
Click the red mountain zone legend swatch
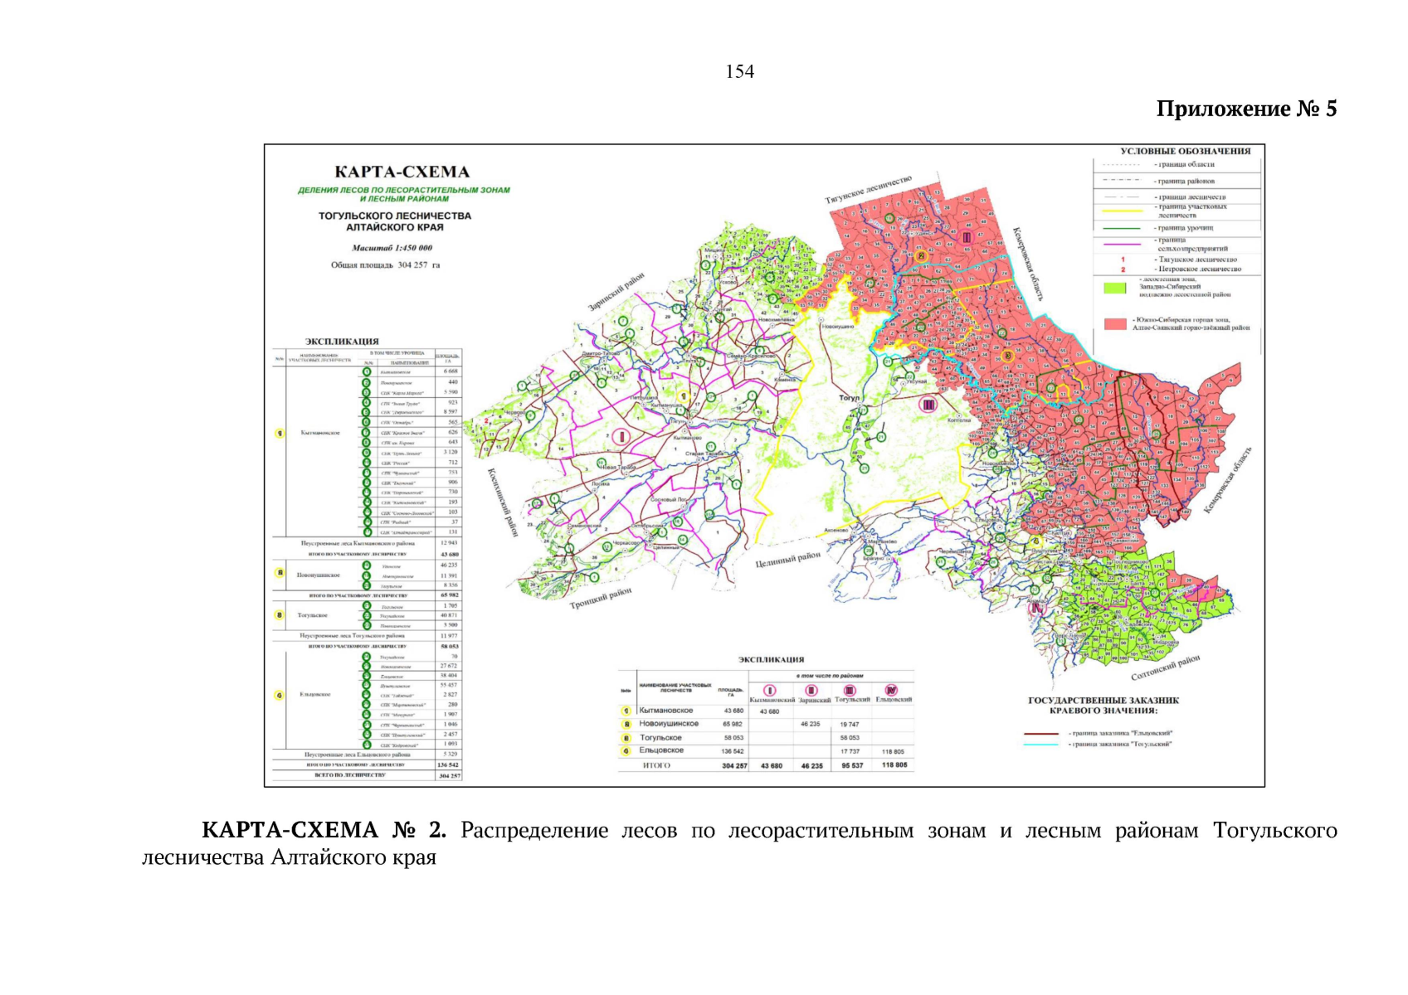(1114, 324)
